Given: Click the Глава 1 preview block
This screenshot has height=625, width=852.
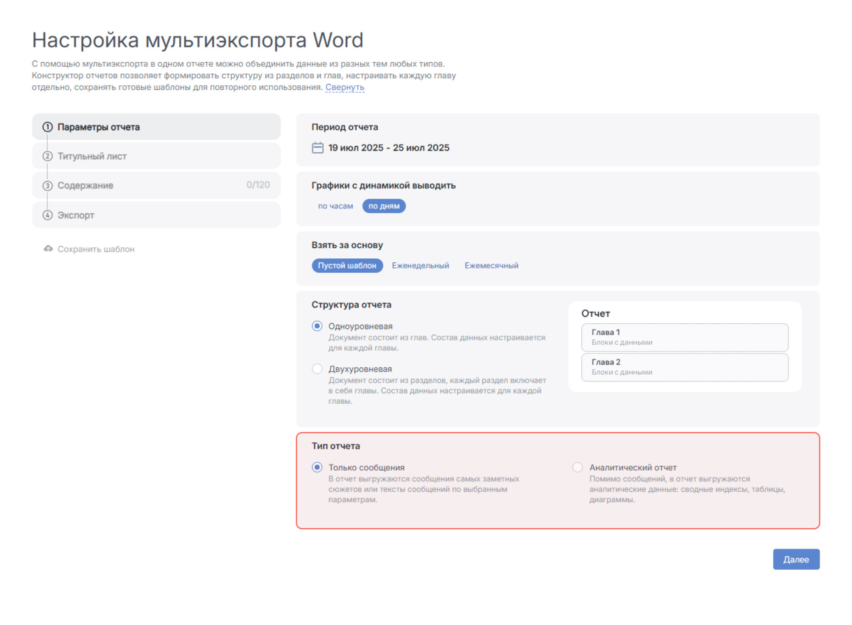Looking at the screenshot, I should [x=685, y=337].
